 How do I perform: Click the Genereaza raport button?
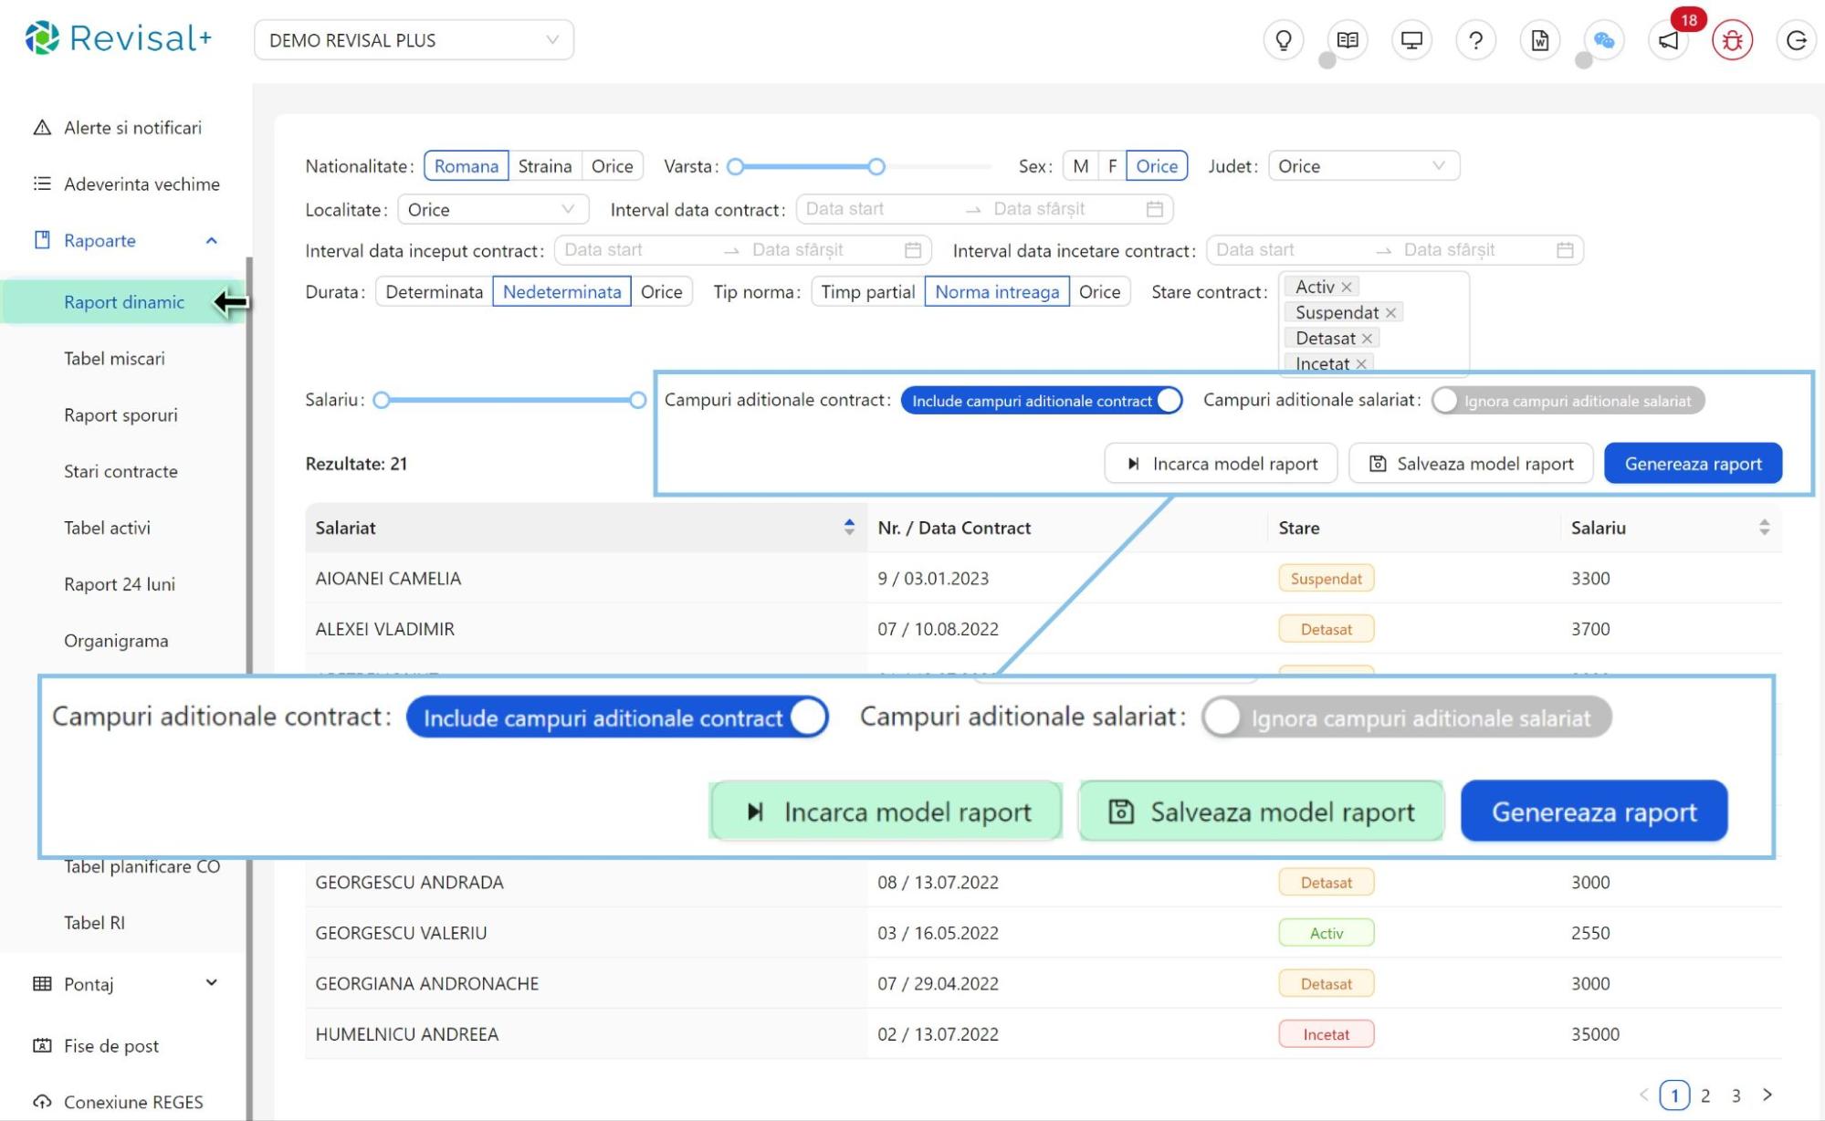pyautogui.click(x=1692, y=464)
